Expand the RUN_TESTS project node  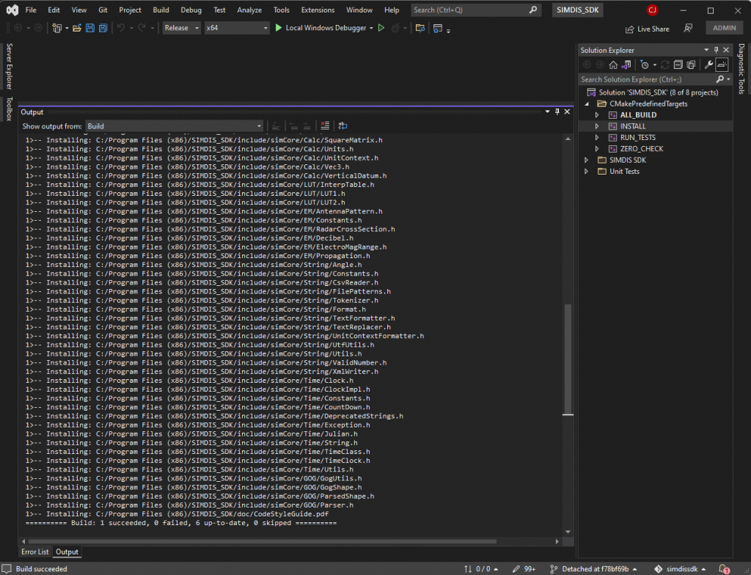(597, 138)
